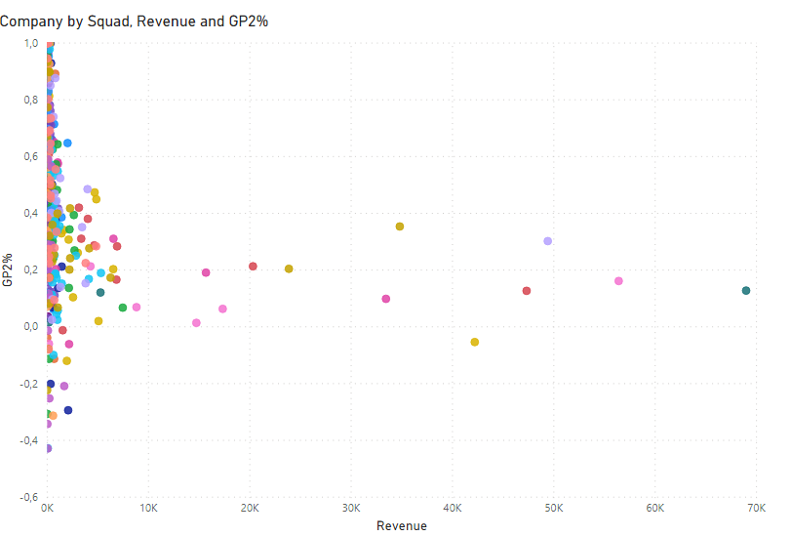The width and height of the screenshot is (791, 537).
Task: Select the olive point near 35K revenue
Action: 400,227
